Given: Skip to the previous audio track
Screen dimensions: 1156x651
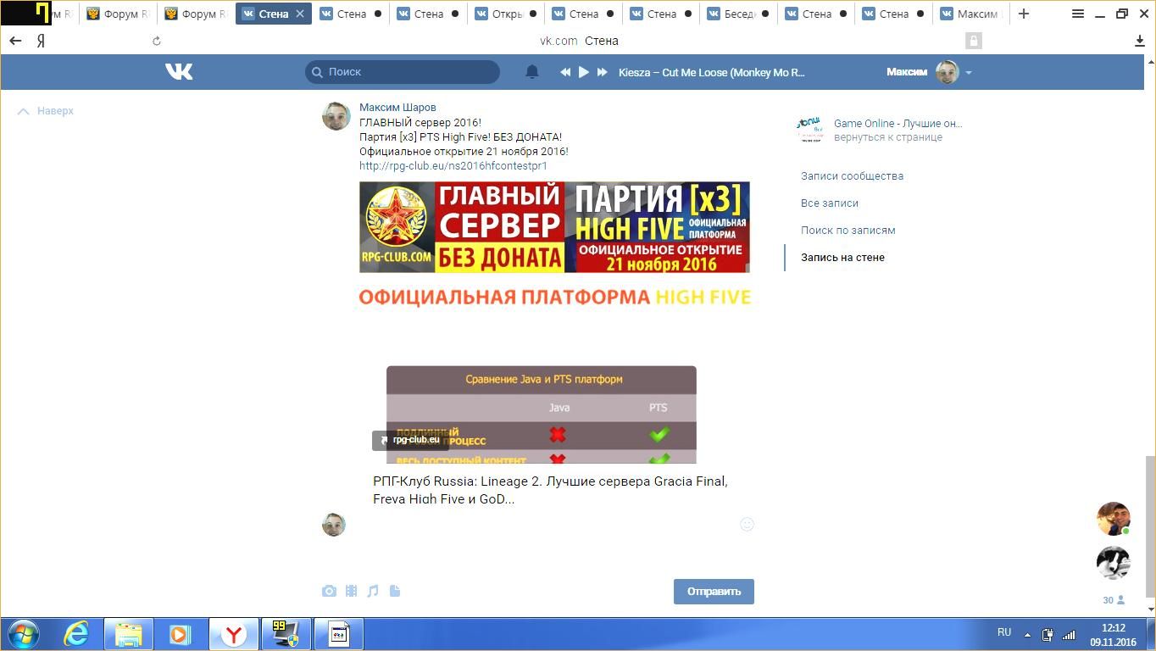Looking at the screenshot, I should coord(565,72).
